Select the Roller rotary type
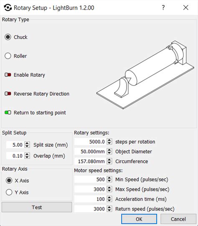 coord(8,56)
